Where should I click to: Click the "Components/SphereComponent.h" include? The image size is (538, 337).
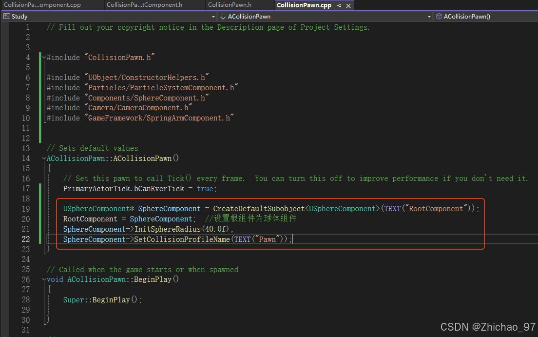click(147, 98)
